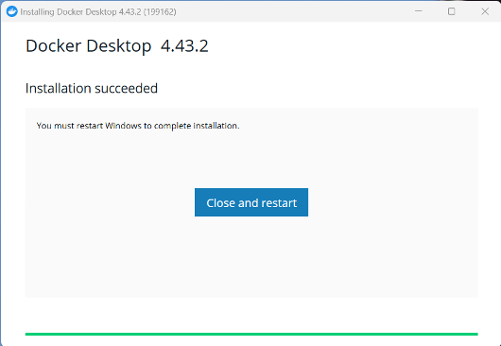Click the green installation progress bar
This screenshot has height=346, width=501.
251,334
